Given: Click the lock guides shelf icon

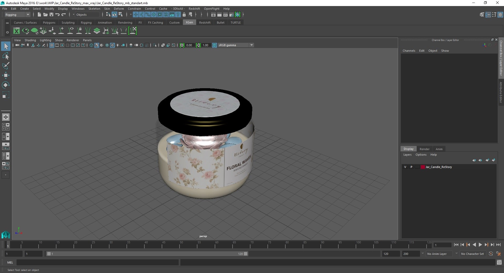Looking at the screenshot, I should pyautogui.click(x=79, y=31).
